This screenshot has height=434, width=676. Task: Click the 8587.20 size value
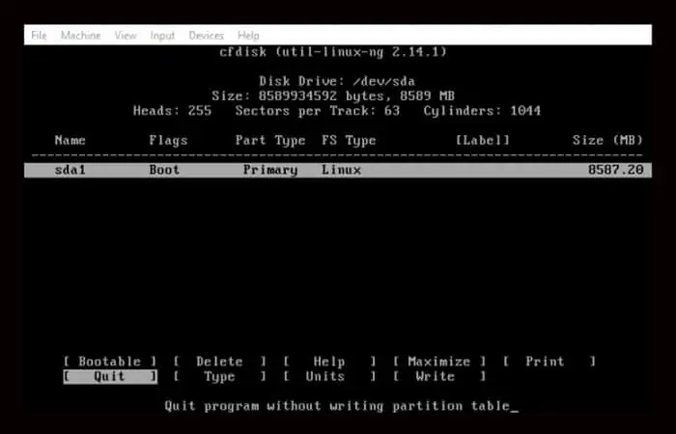pos(616,170)
